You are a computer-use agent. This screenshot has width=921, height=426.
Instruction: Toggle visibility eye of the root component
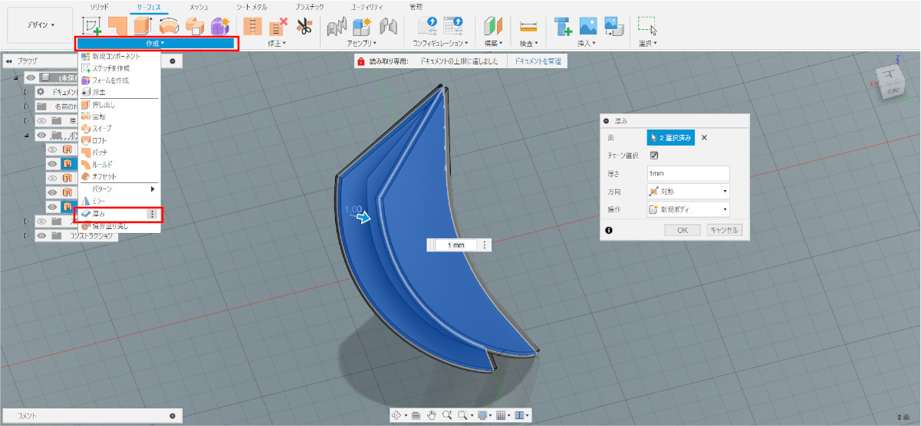tap(31, 77)
